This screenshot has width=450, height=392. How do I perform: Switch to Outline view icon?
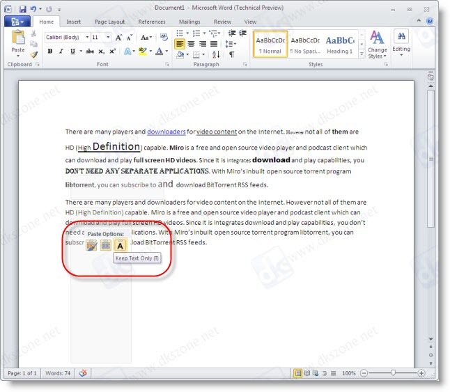(325, 373)
